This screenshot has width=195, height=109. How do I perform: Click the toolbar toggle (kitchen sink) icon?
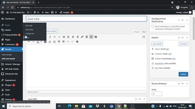91,37
